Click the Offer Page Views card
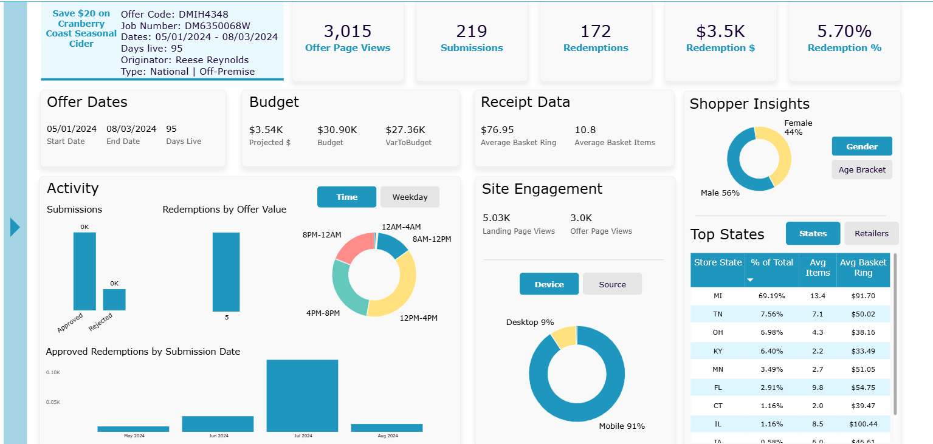 pos(348,41)
